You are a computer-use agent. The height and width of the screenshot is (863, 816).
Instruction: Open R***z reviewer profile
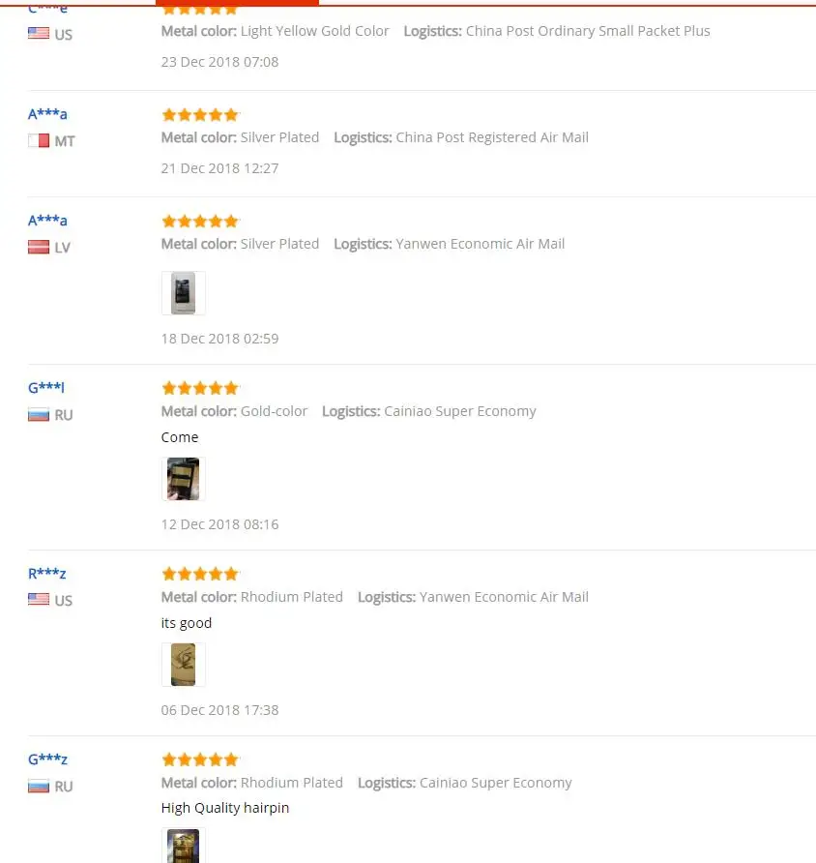(46, 574)
